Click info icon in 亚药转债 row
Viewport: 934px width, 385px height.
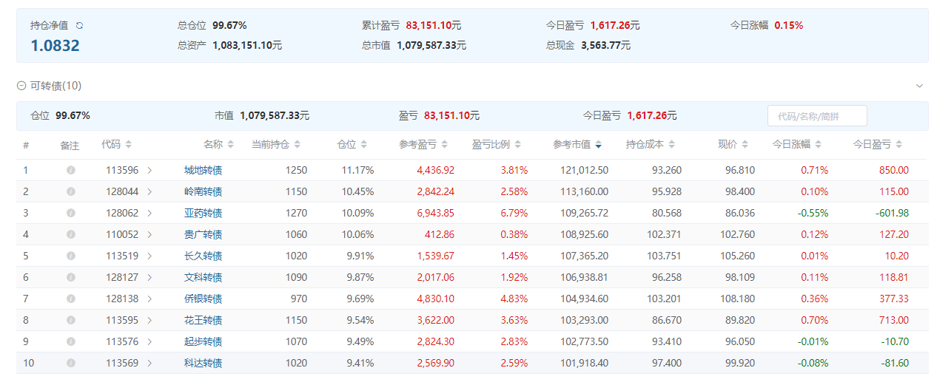tap(71, 213)
